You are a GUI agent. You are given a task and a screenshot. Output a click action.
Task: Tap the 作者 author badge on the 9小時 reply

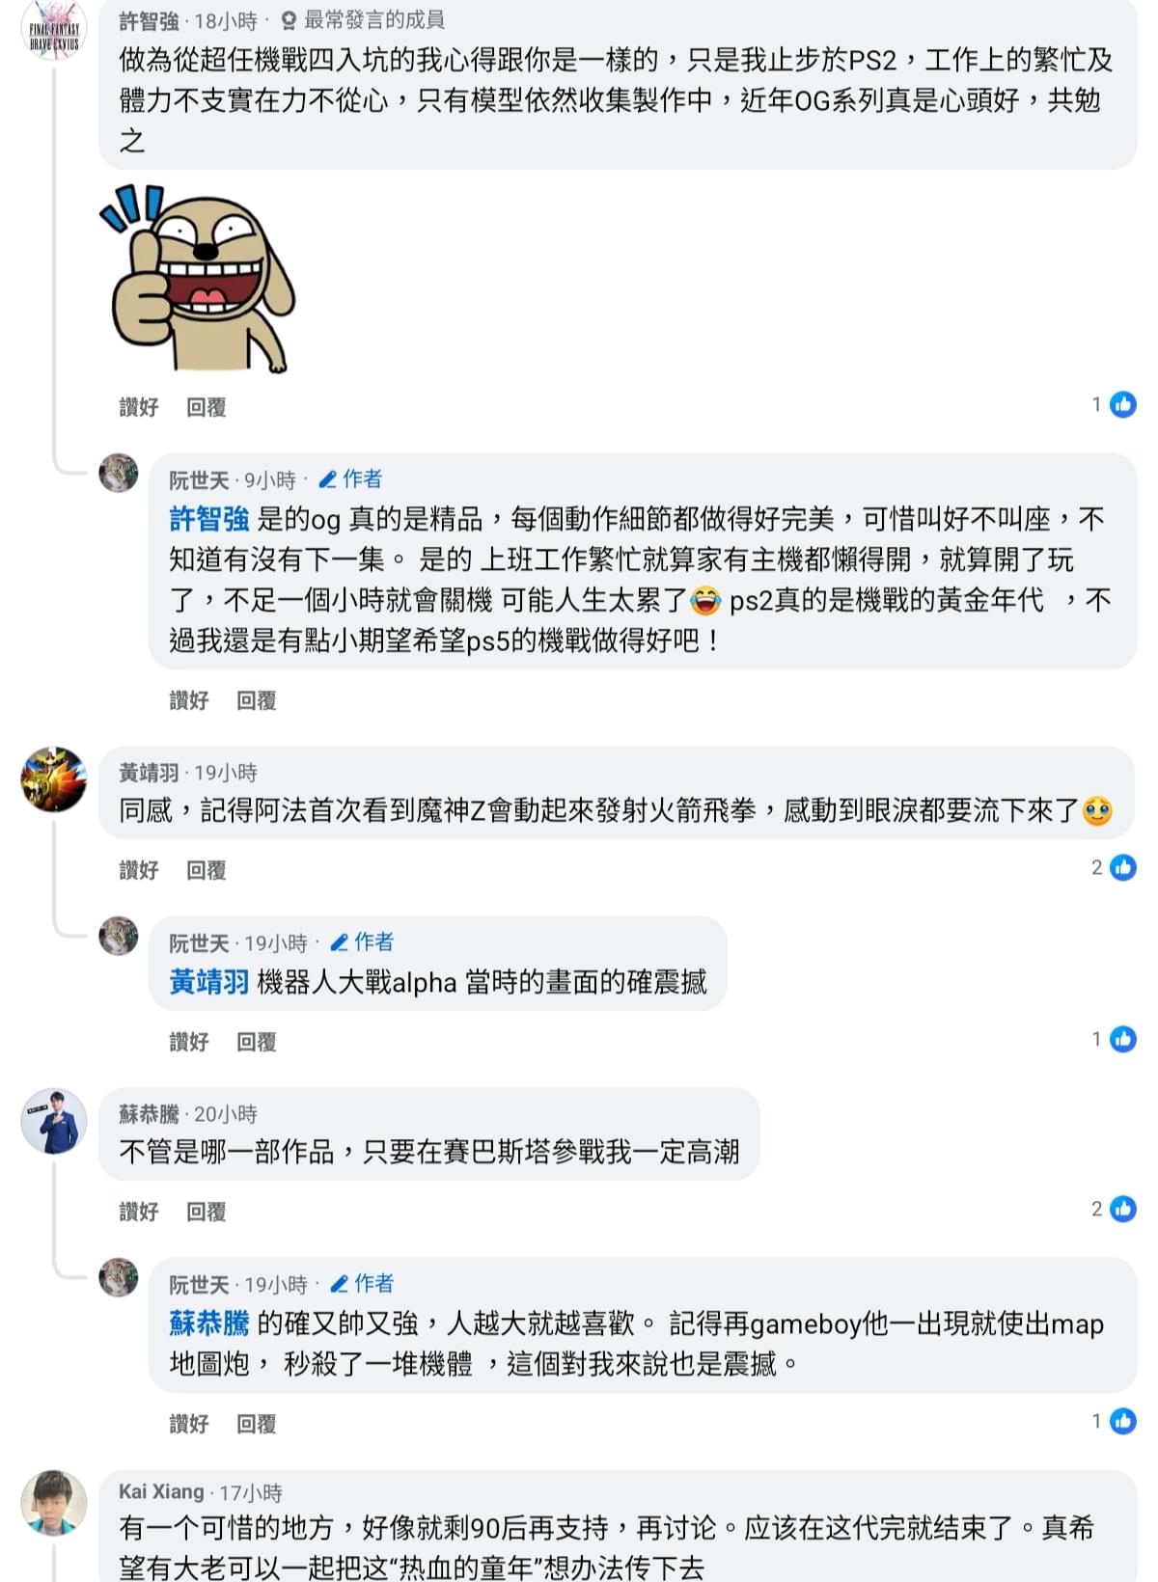click(351, 478)
